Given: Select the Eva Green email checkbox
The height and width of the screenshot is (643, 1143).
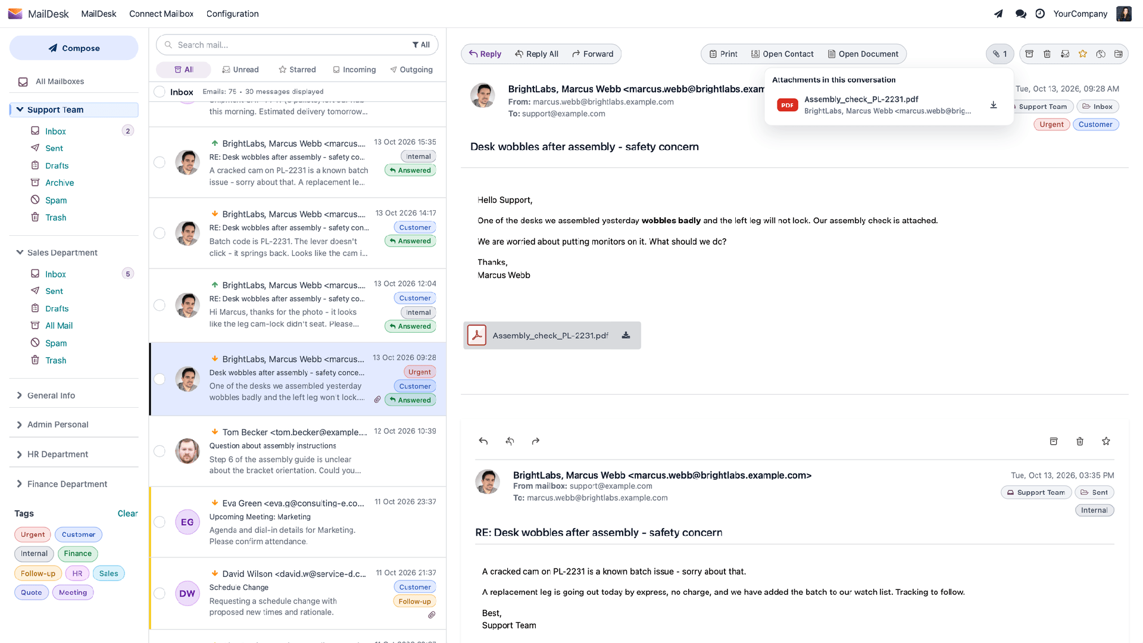Looking at the screenshot, I should click(160, 522).
